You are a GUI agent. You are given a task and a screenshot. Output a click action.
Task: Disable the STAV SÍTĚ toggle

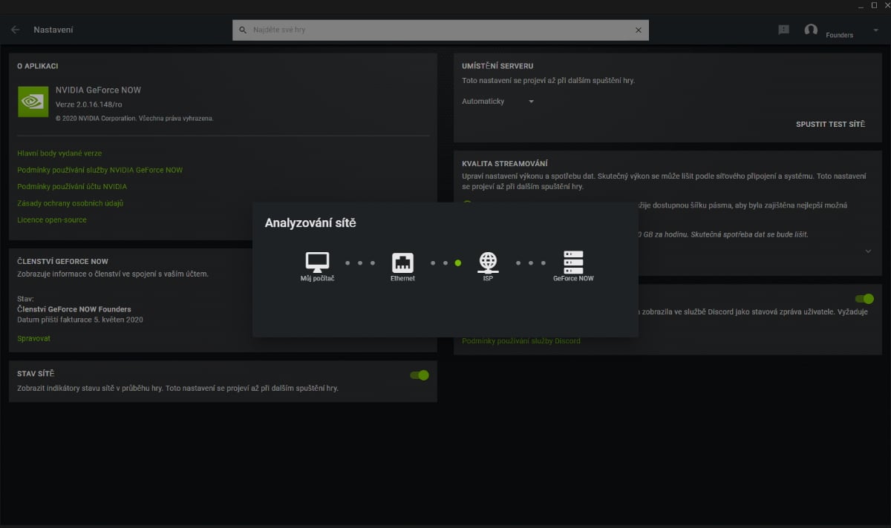[x=419, y=374]
